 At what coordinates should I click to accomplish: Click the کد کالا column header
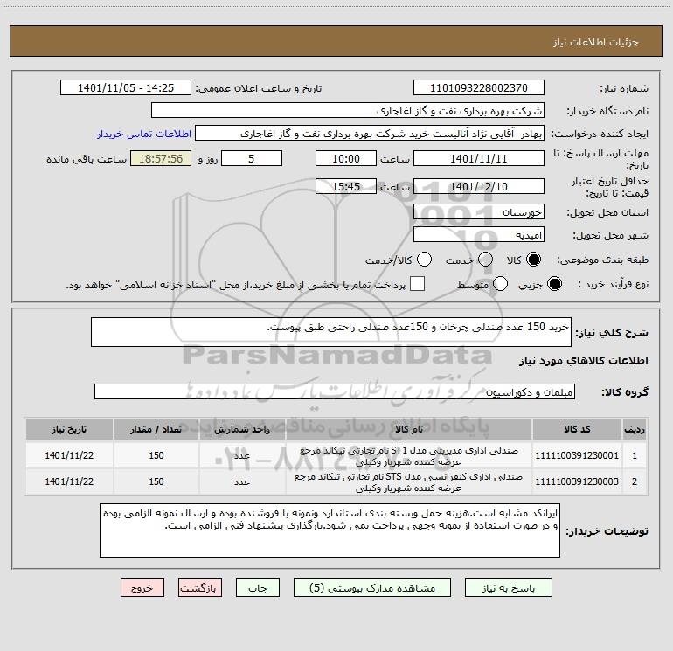pyautogui.click(x=577, y=430)
